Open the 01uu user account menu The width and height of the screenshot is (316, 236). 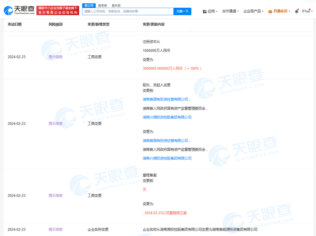(x=307, y=11)
